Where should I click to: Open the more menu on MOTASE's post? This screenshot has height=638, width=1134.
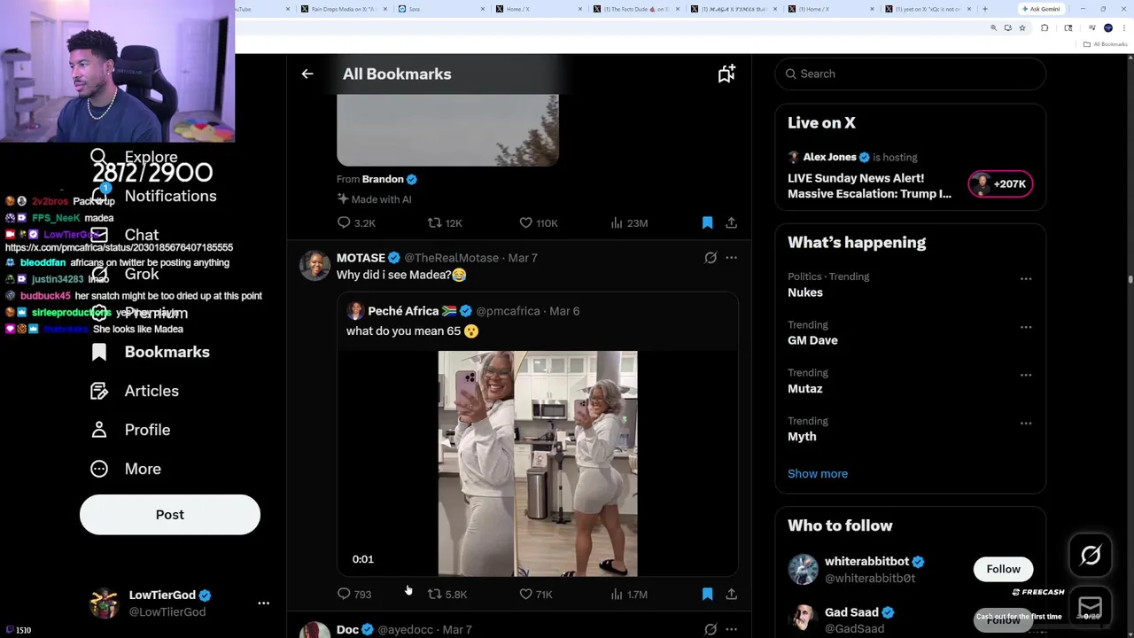[731, 258]
